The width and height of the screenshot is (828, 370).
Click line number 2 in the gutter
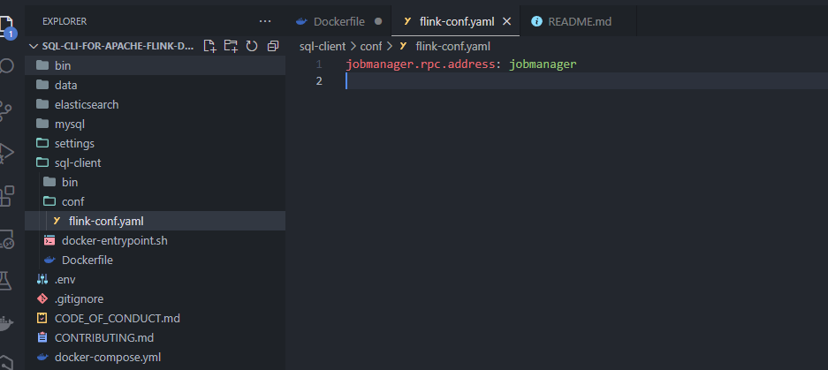tap(318, 80)
